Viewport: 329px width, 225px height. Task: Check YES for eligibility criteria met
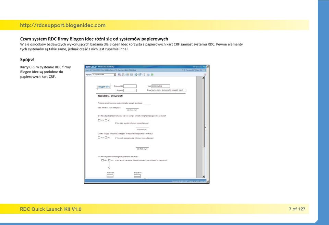102,160
